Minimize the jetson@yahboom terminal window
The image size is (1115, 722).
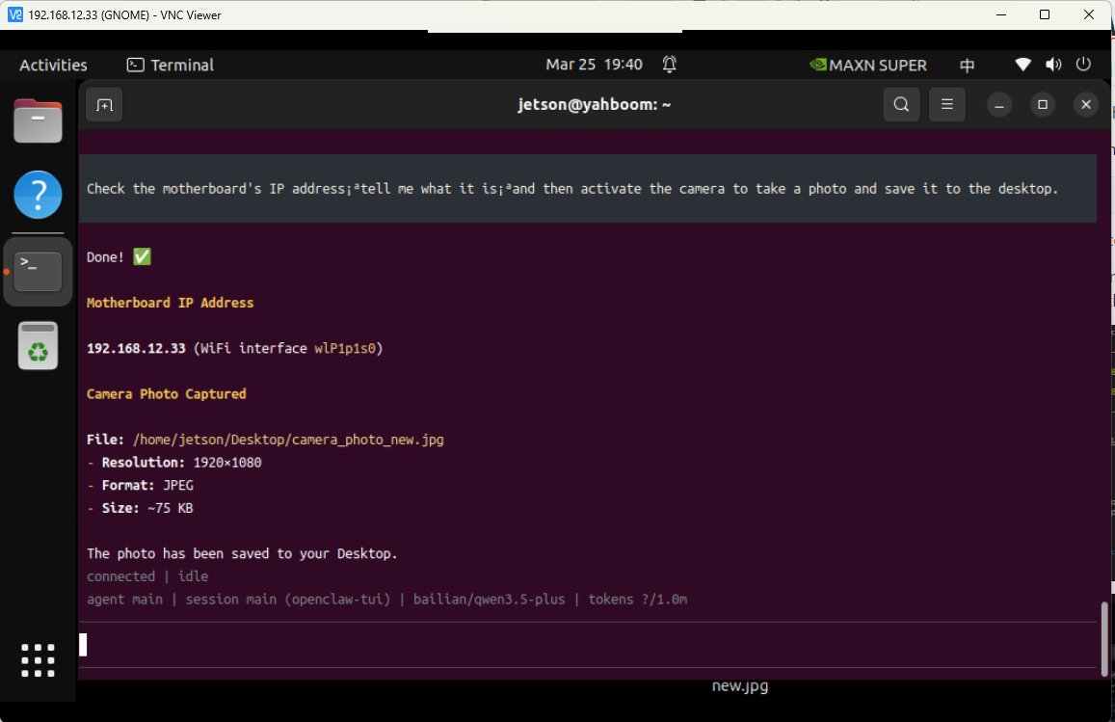coord(999,105)
